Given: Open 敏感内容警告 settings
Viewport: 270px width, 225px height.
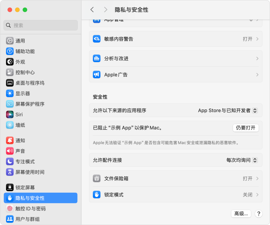Looking at the screenshot, I should [175, 39].
